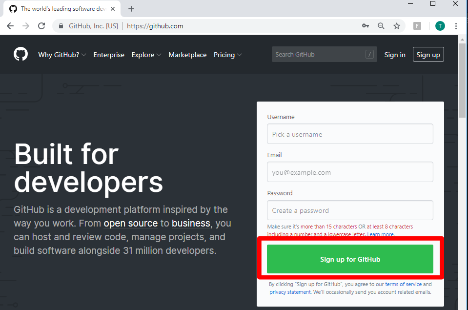Click the Username label

click(281, 117)
